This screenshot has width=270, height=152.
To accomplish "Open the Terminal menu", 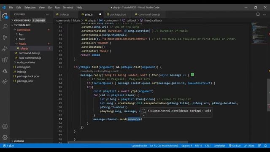I will [68, 8].
